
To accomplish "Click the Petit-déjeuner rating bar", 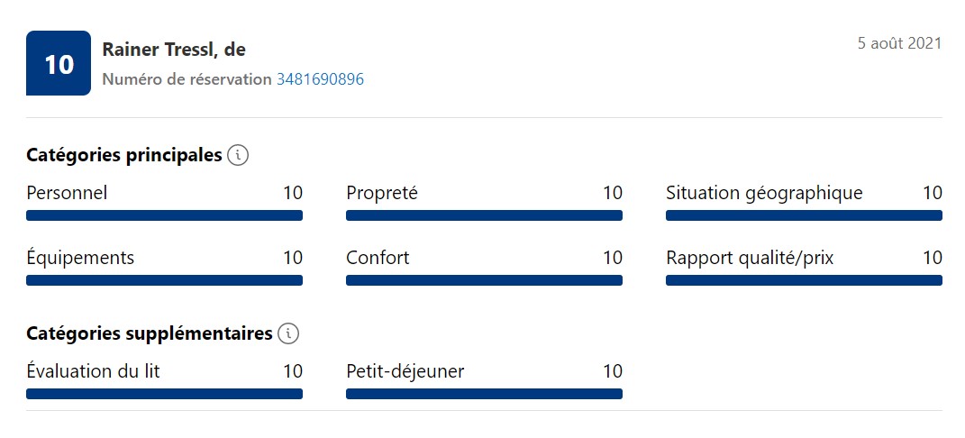I will pyautogui.click(x=484, y=394).
